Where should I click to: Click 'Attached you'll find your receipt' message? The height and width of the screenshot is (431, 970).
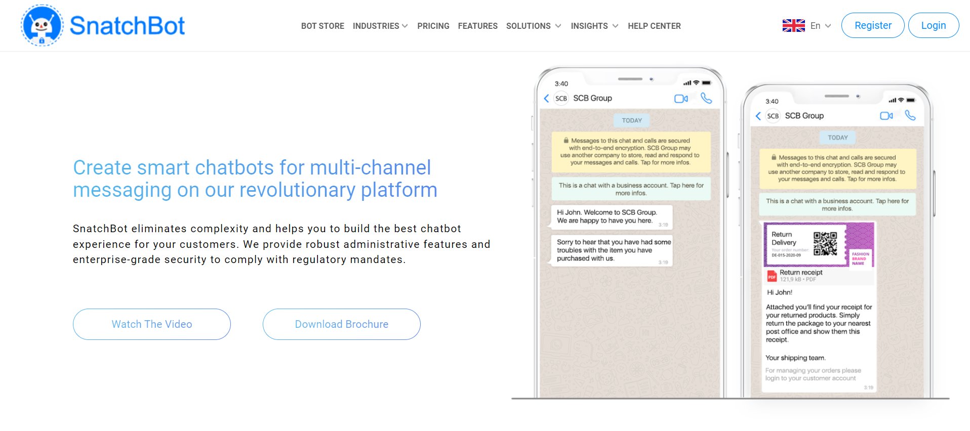(x=819, y=323)
